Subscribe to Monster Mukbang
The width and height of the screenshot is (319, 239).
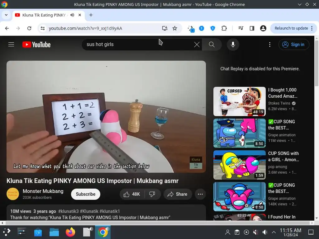(x=86, y=194)
